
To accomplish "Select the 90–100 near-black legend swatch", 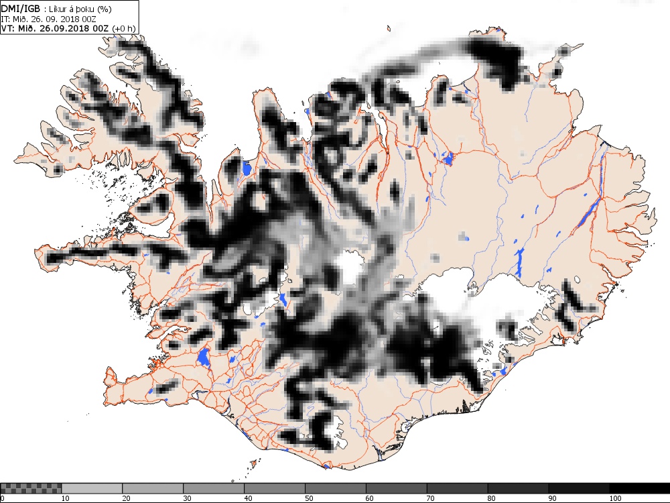I will coord(579,488).
